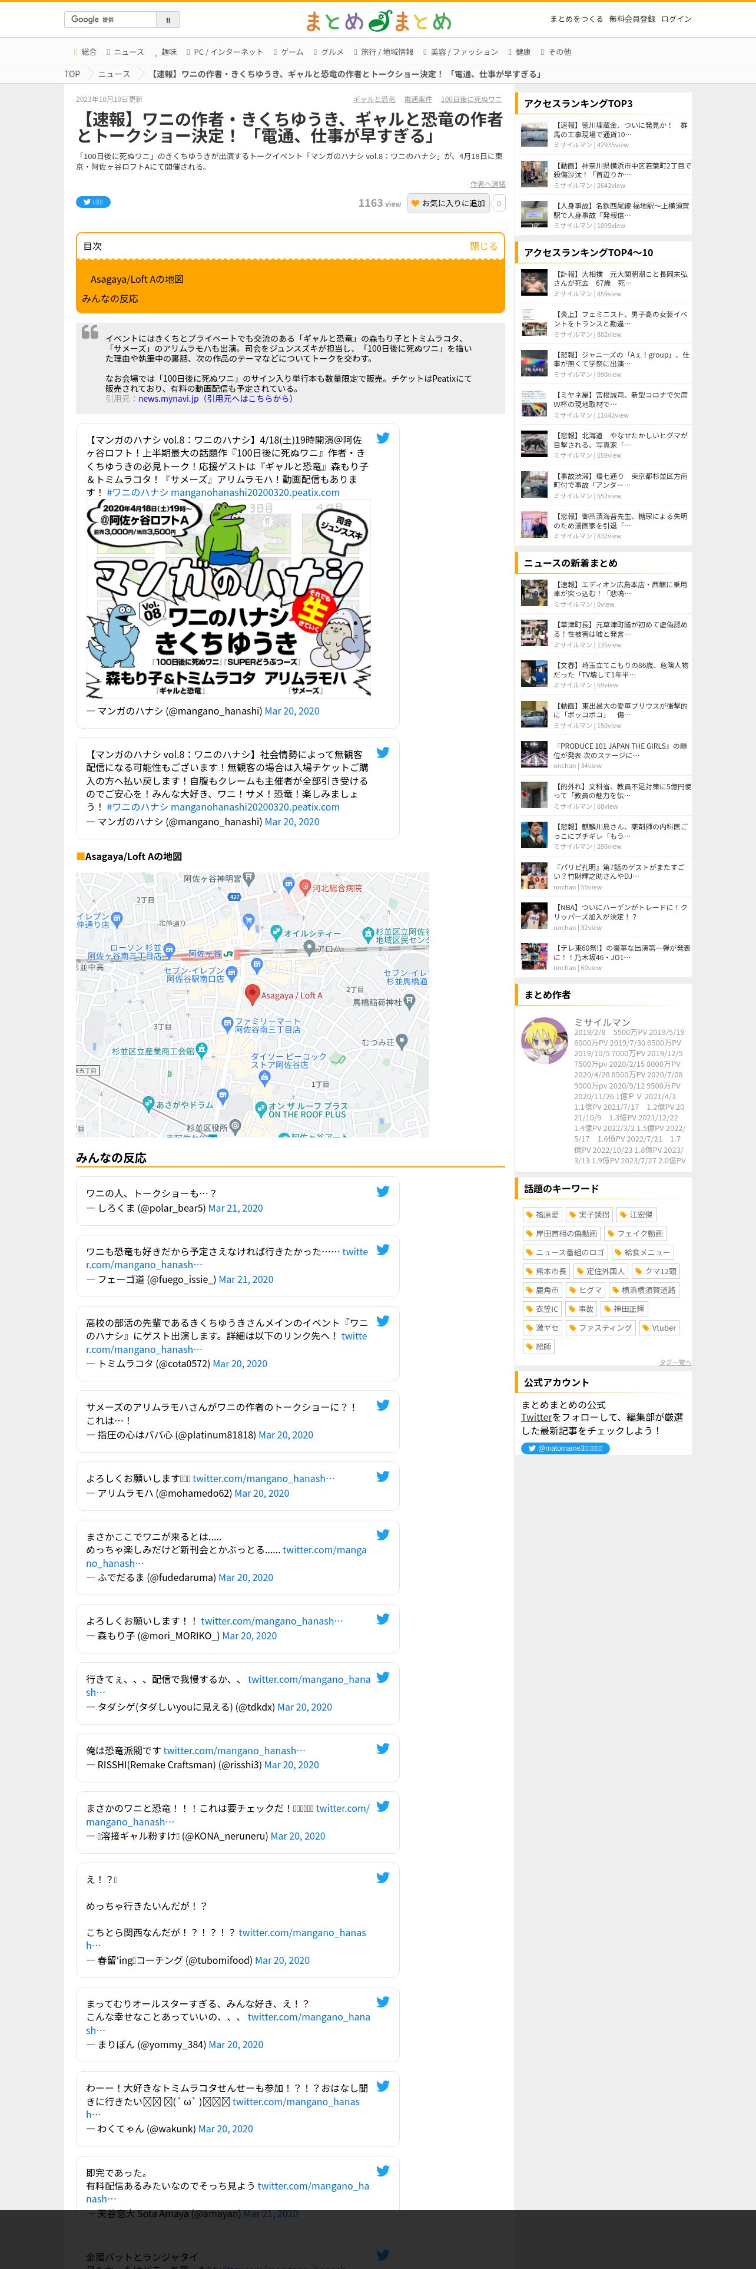756x2269 pixels.
Task: Click the フェイク動画 keyword tag
Action: (x=635, y=1233)
